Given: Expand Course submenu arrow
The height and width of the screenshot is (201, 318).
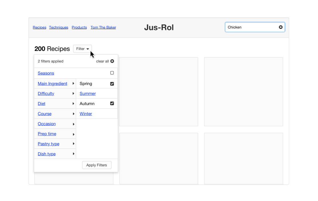Looking at the screenshot, I should pos(73,114).
